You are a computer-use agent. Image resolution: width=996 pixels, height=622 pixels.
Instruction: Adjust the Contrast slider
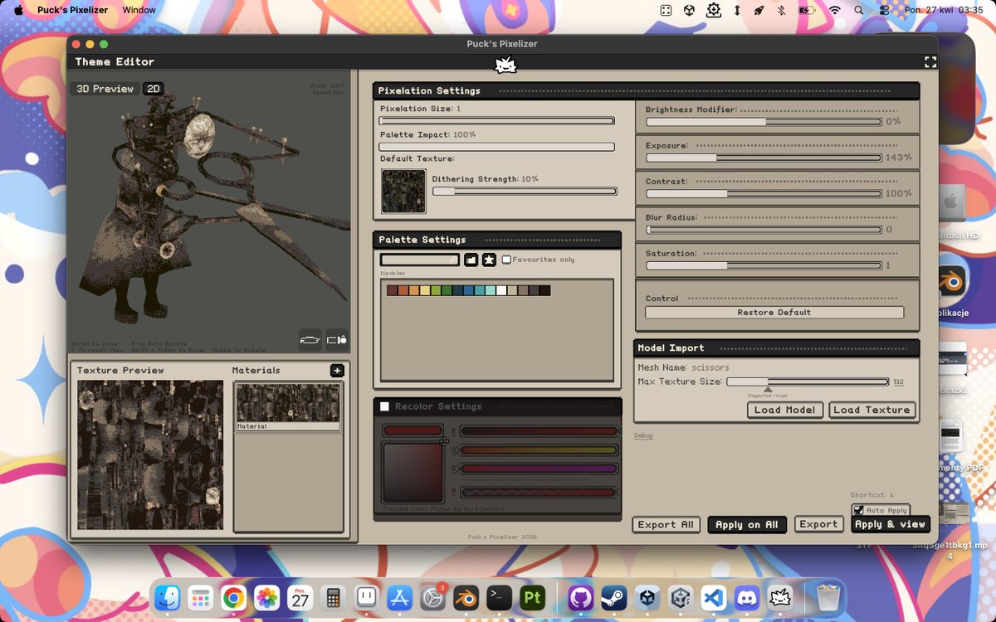[764, 193]
